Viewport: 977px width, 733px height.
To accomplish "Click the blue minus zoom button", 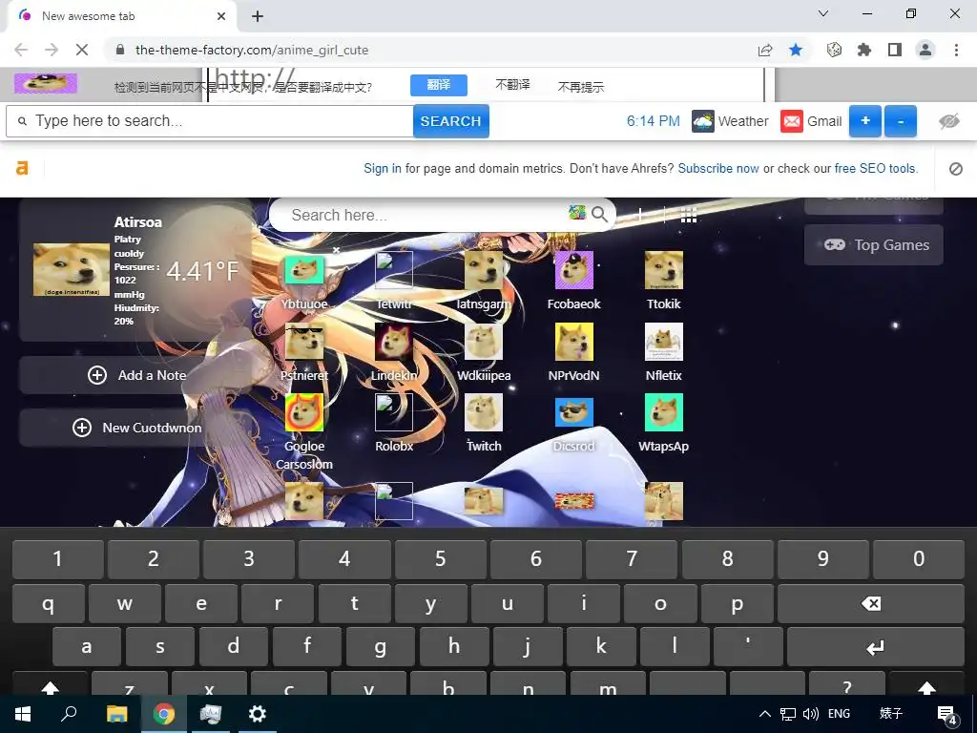I will pyautogui.click(x=901, y=121).
